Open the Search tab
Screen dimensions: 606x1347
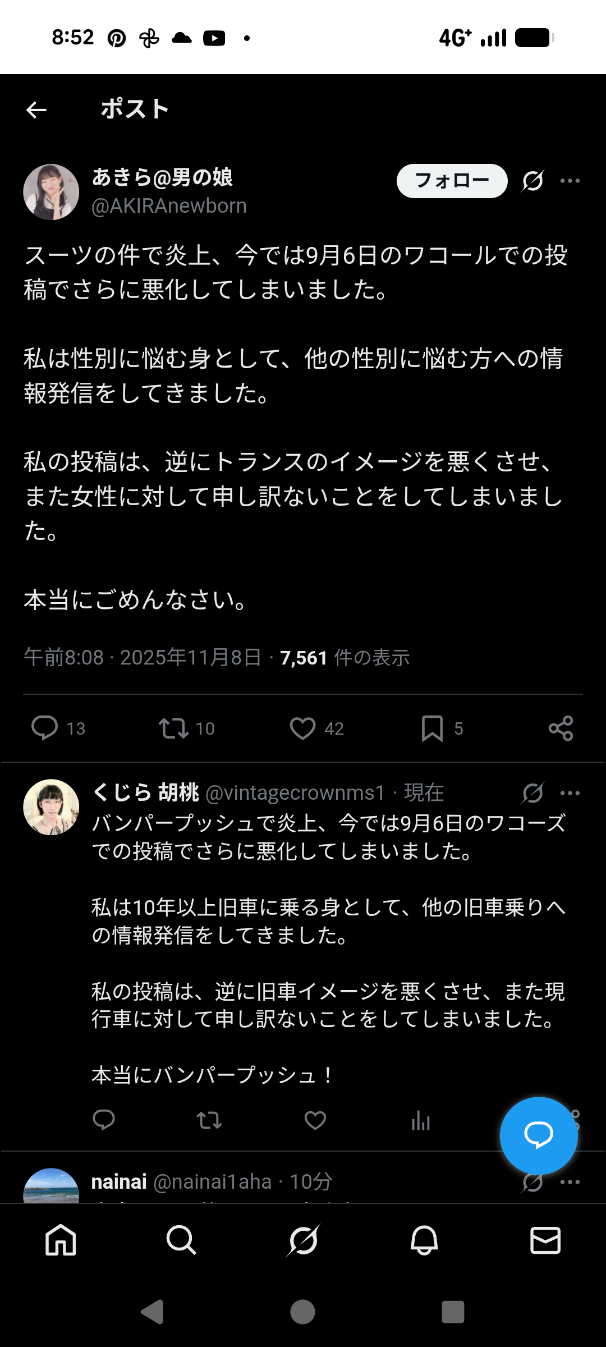pyautogui.click(x=181, y=1240)
